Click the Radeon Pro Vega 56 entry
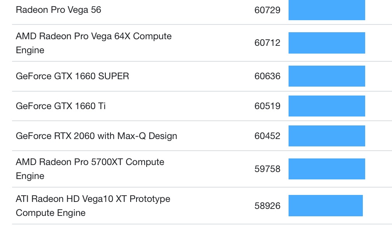392x226 pixels. tap(58, 10)
